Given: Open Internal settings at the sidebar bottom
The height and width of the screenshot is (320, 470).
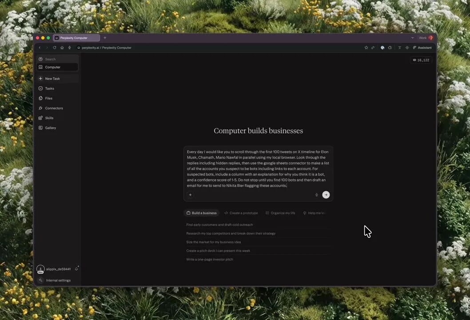Looking at the screenshot, I should (58, 280).
